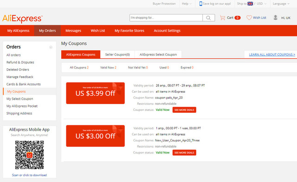Open the Language dropdown

[x=281, y=4]
